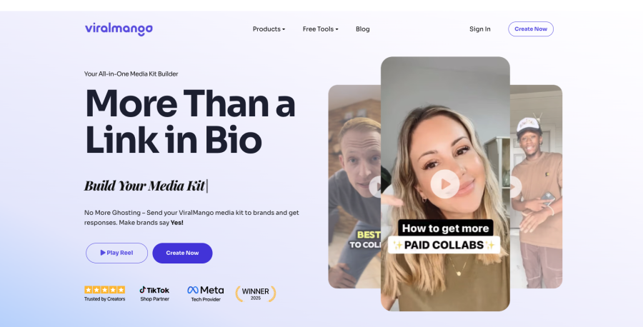Open the Blog page
643x327 pixels.
coord(362,29)
